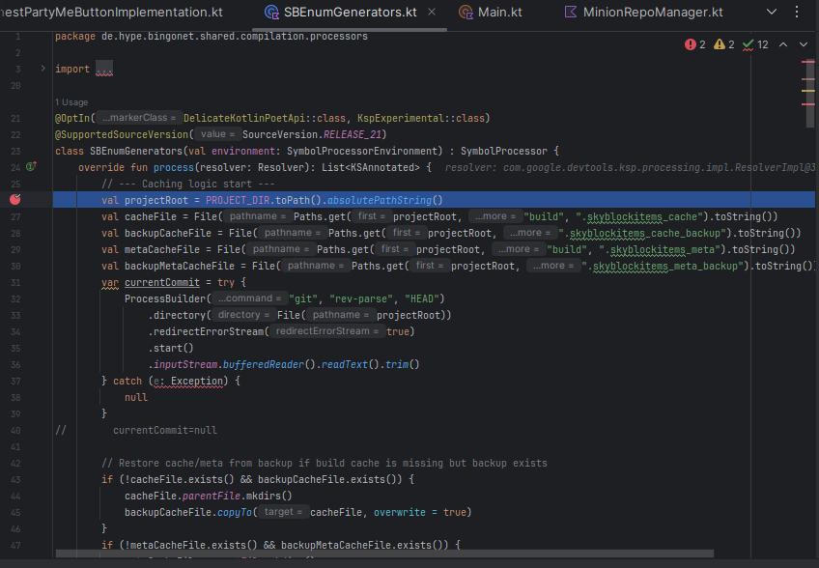Viewport: 819px width, 568px height.
Task: Click the horizontal scrollbar of the editor
Action: 384,554
